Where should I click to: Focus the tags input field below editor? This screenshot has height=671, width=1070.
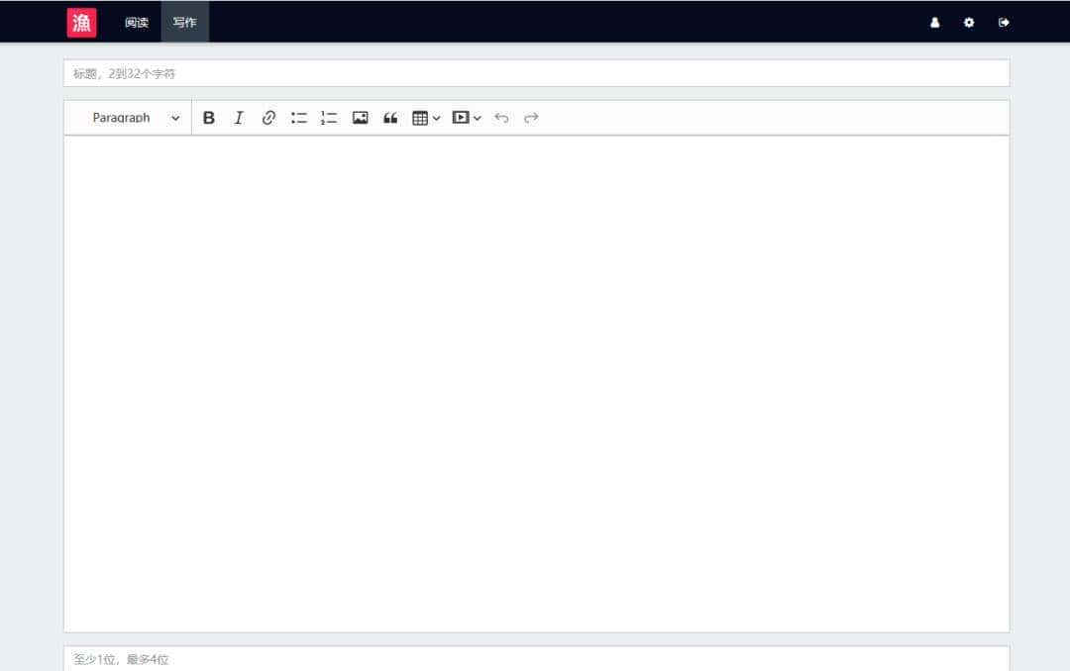536,659
